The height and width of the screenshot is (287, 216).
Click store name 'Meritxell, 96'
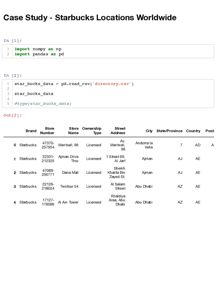tap(68, 145)
